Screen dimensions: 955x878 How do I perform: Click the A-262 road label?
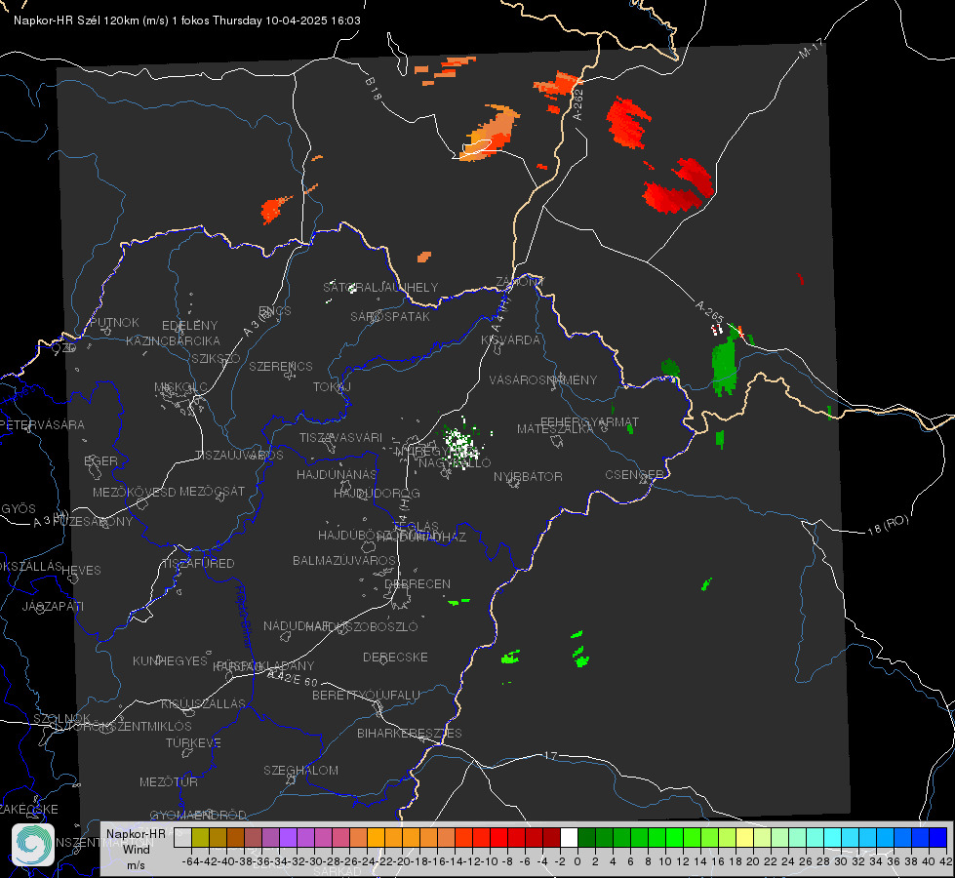[578, 104]
